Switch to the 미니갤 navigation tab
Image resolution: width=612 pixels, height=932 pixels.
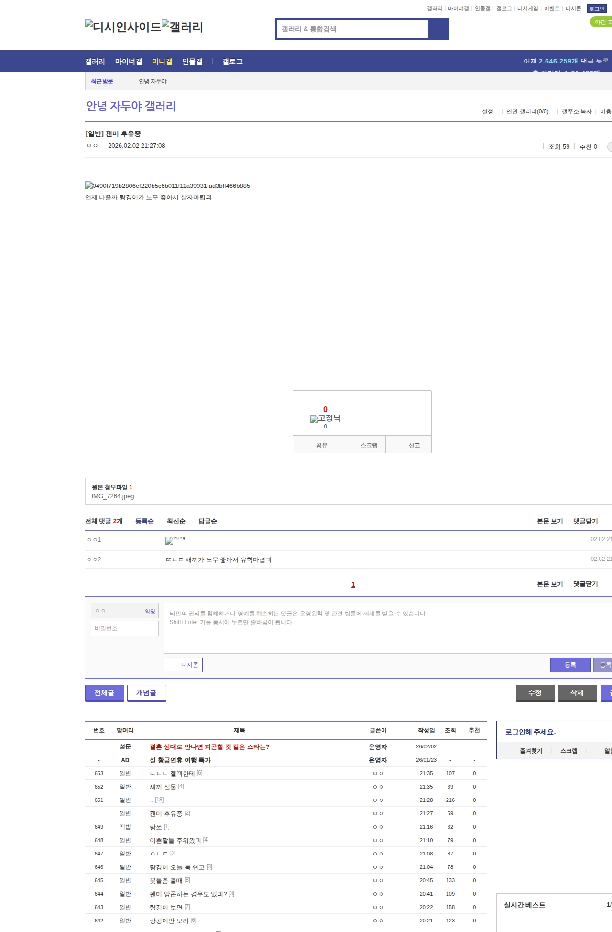pos(162,62)
